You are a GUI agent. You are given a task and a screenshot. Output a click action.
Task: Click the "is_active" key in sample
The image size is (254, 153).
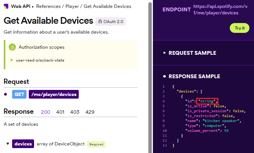coord(197,106)
